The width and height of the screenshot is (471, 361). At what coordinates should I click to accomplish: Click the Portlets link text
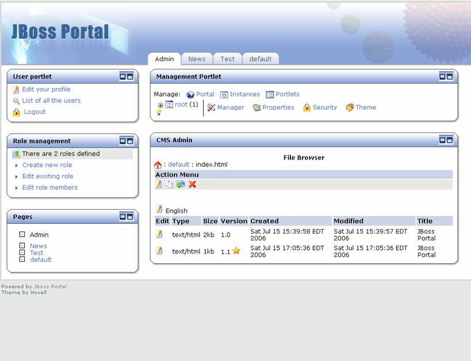(x=288, y=94)
